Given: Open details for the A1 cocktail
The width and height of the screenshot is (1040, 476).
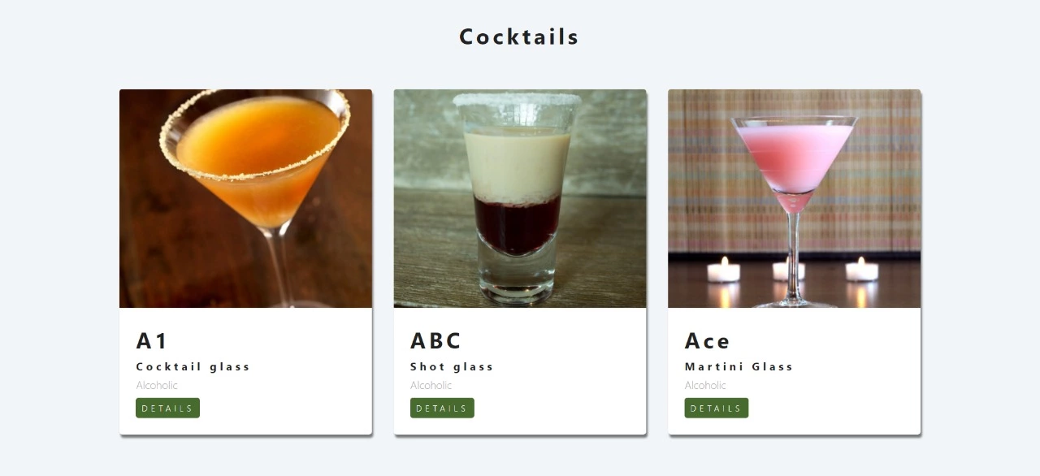Looking at the screenshot, I should pos(167,408).
